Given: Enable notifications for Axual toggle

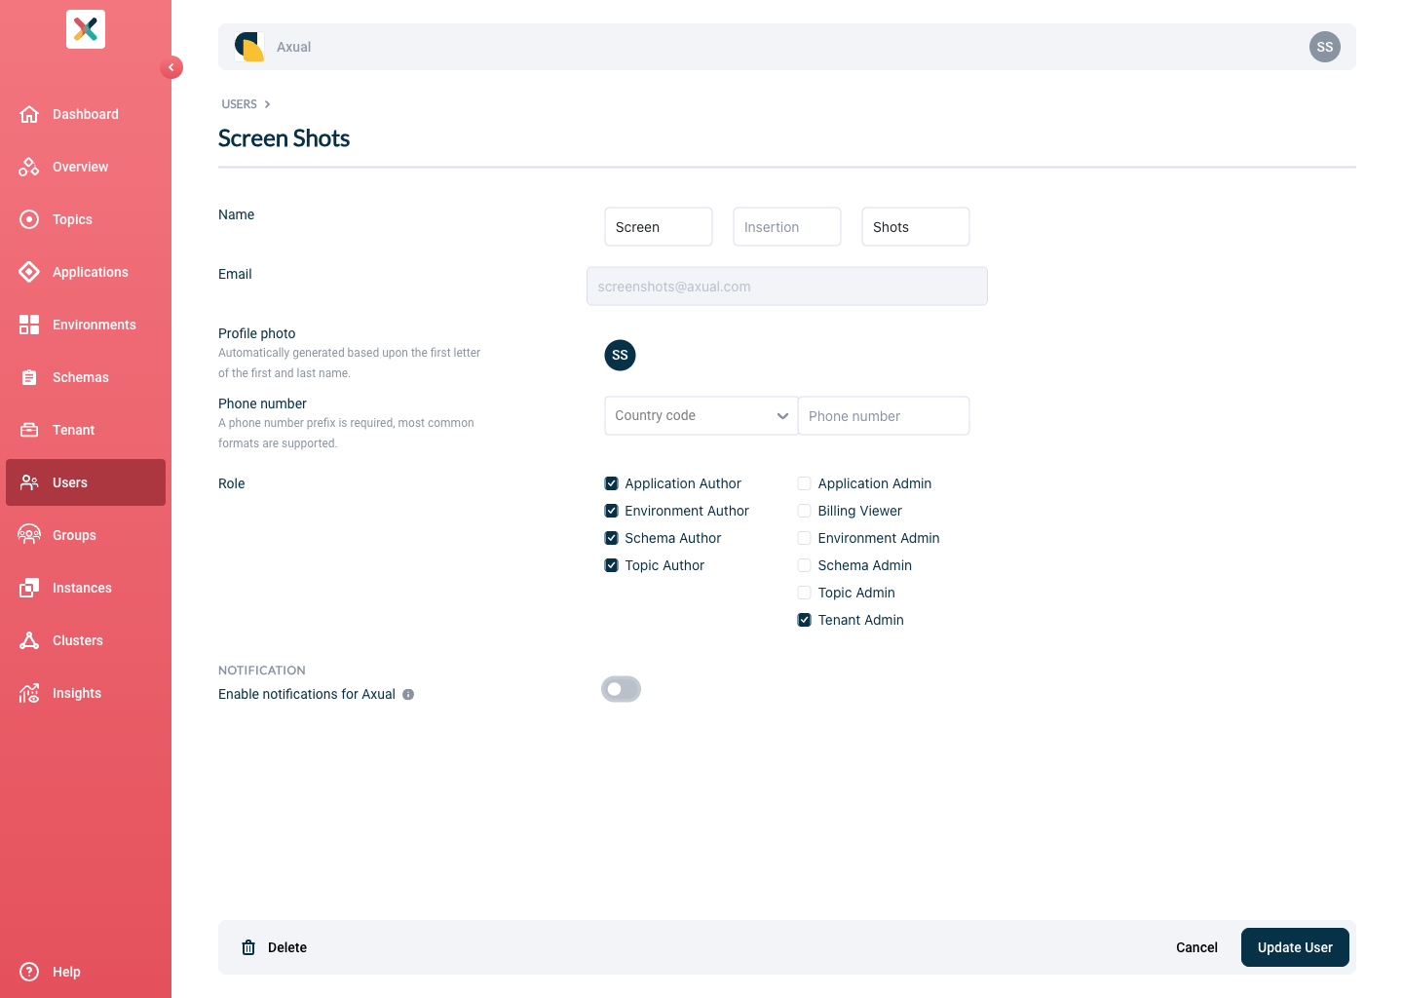Looking at the screenshot, I should pyautogui.click(x=621, y=689).
